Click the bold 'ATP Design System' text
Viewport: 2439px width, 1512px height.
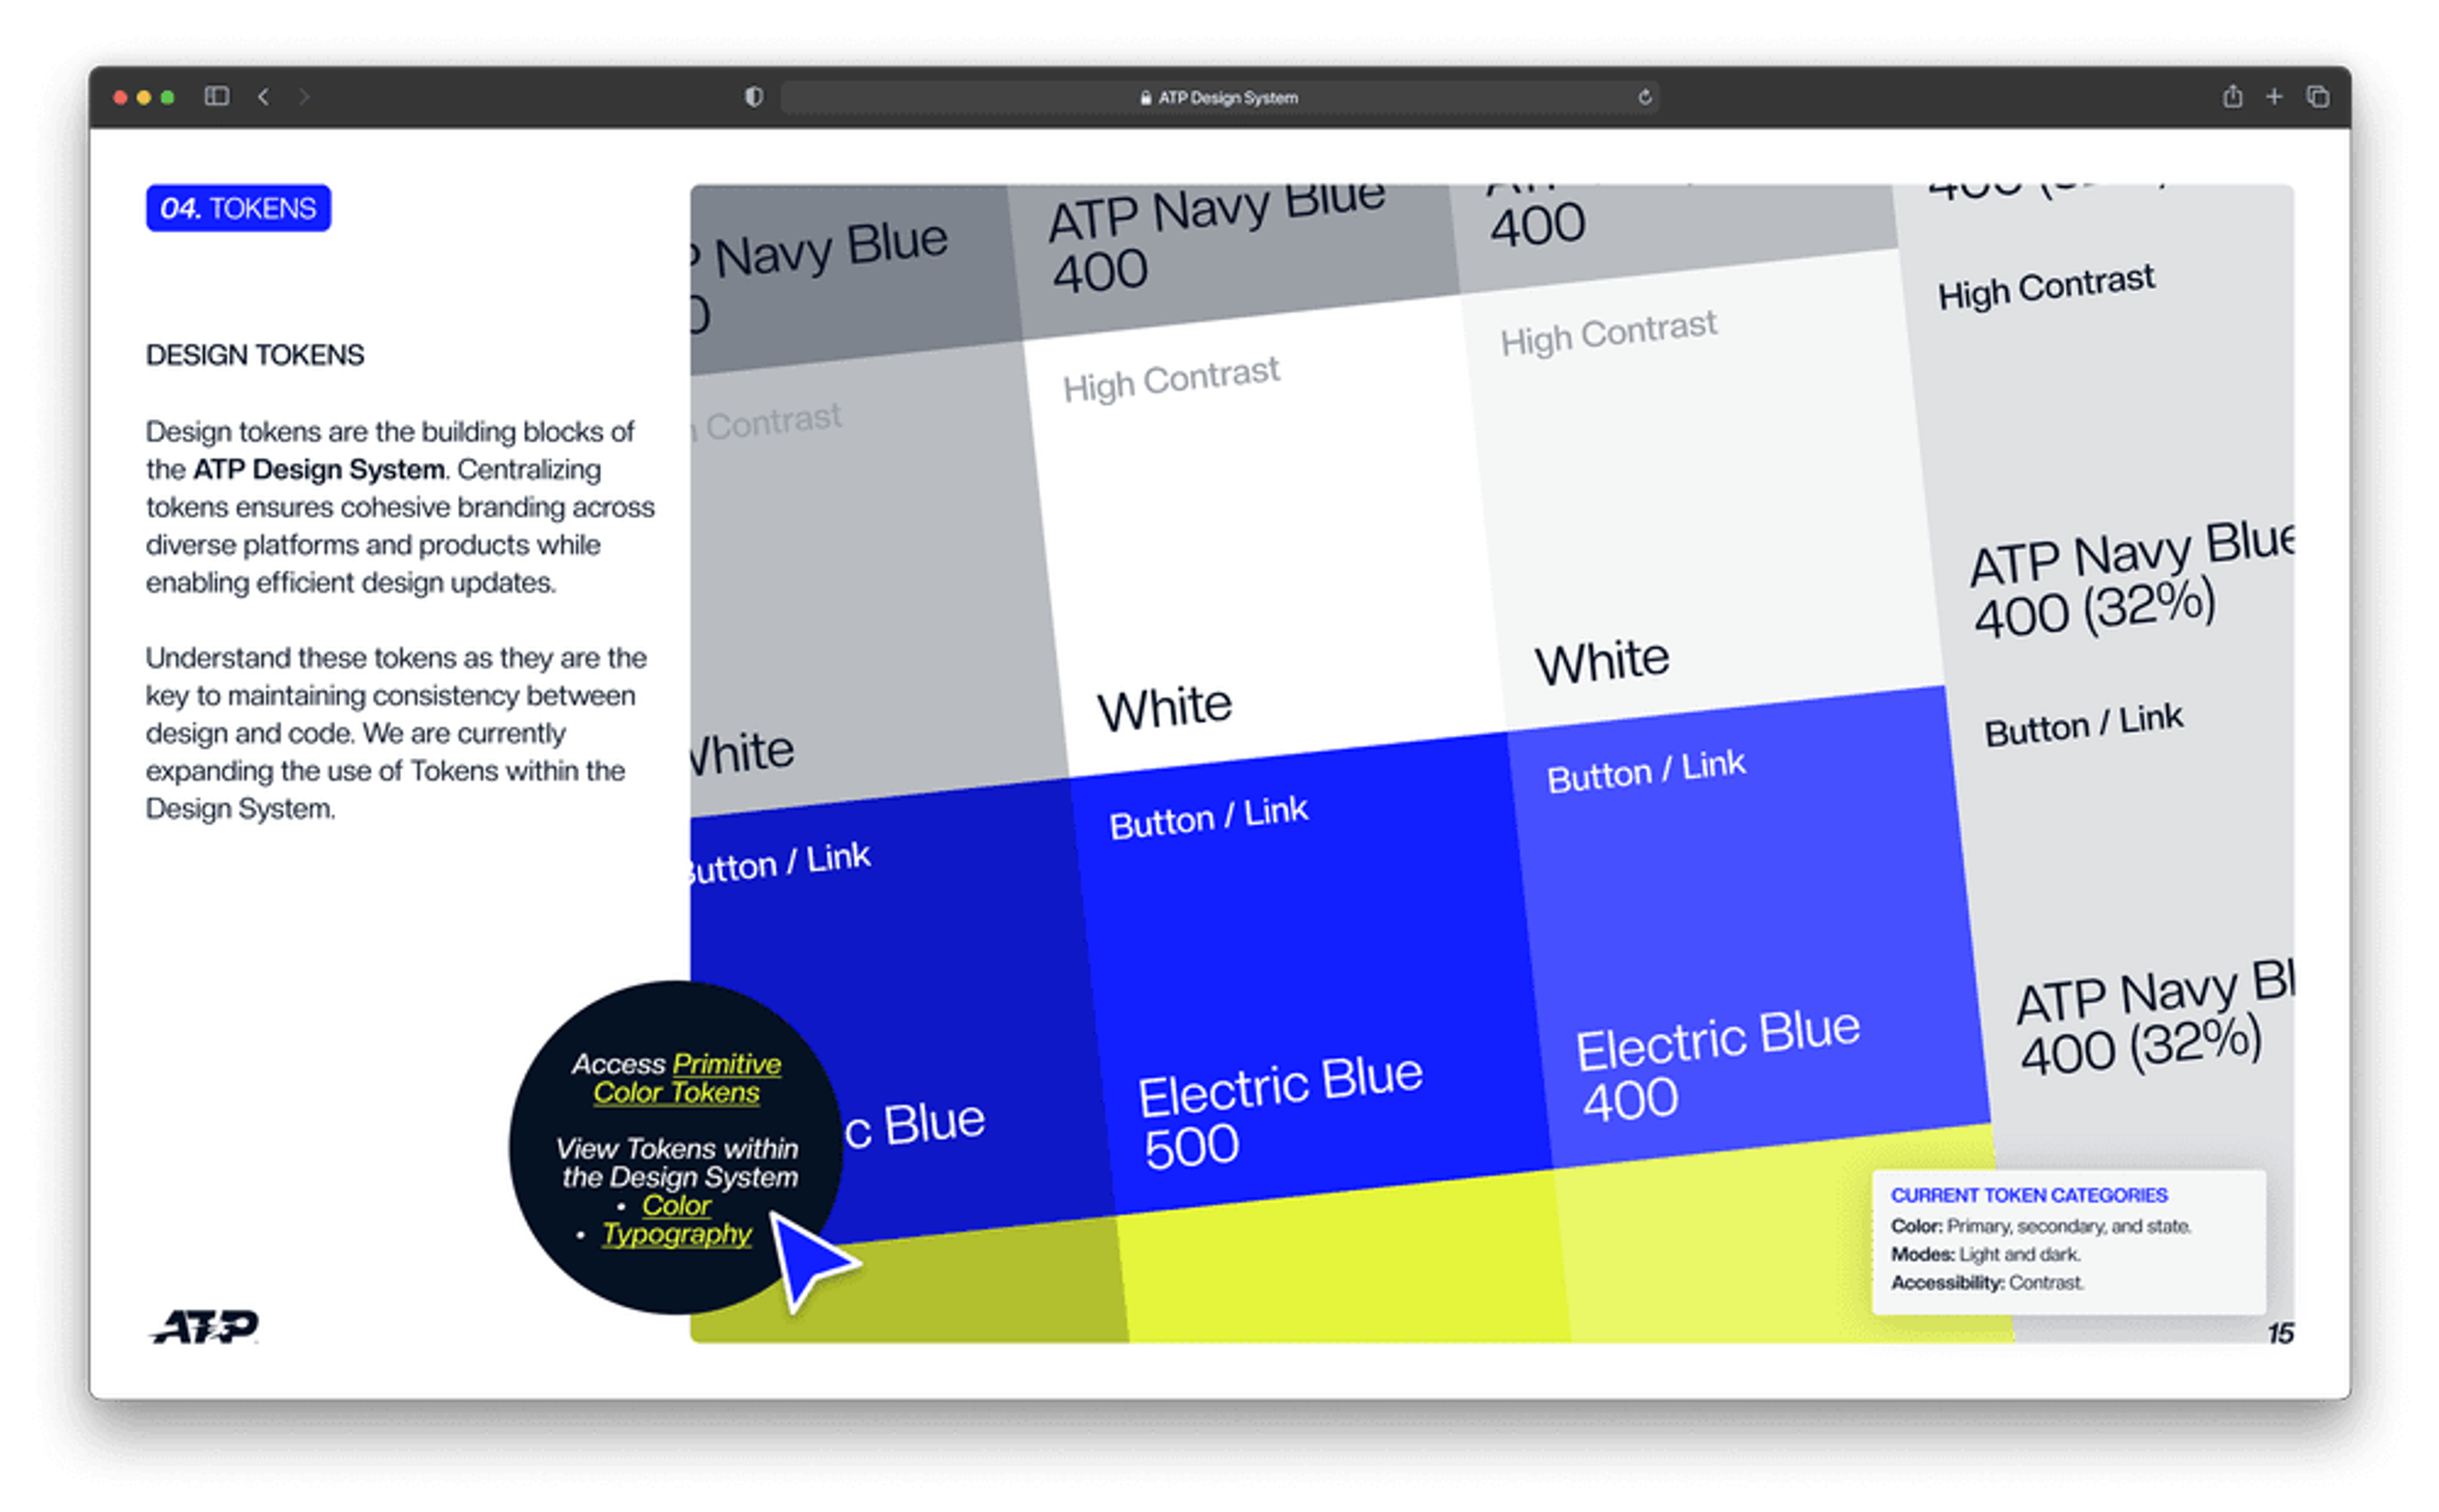319,469
